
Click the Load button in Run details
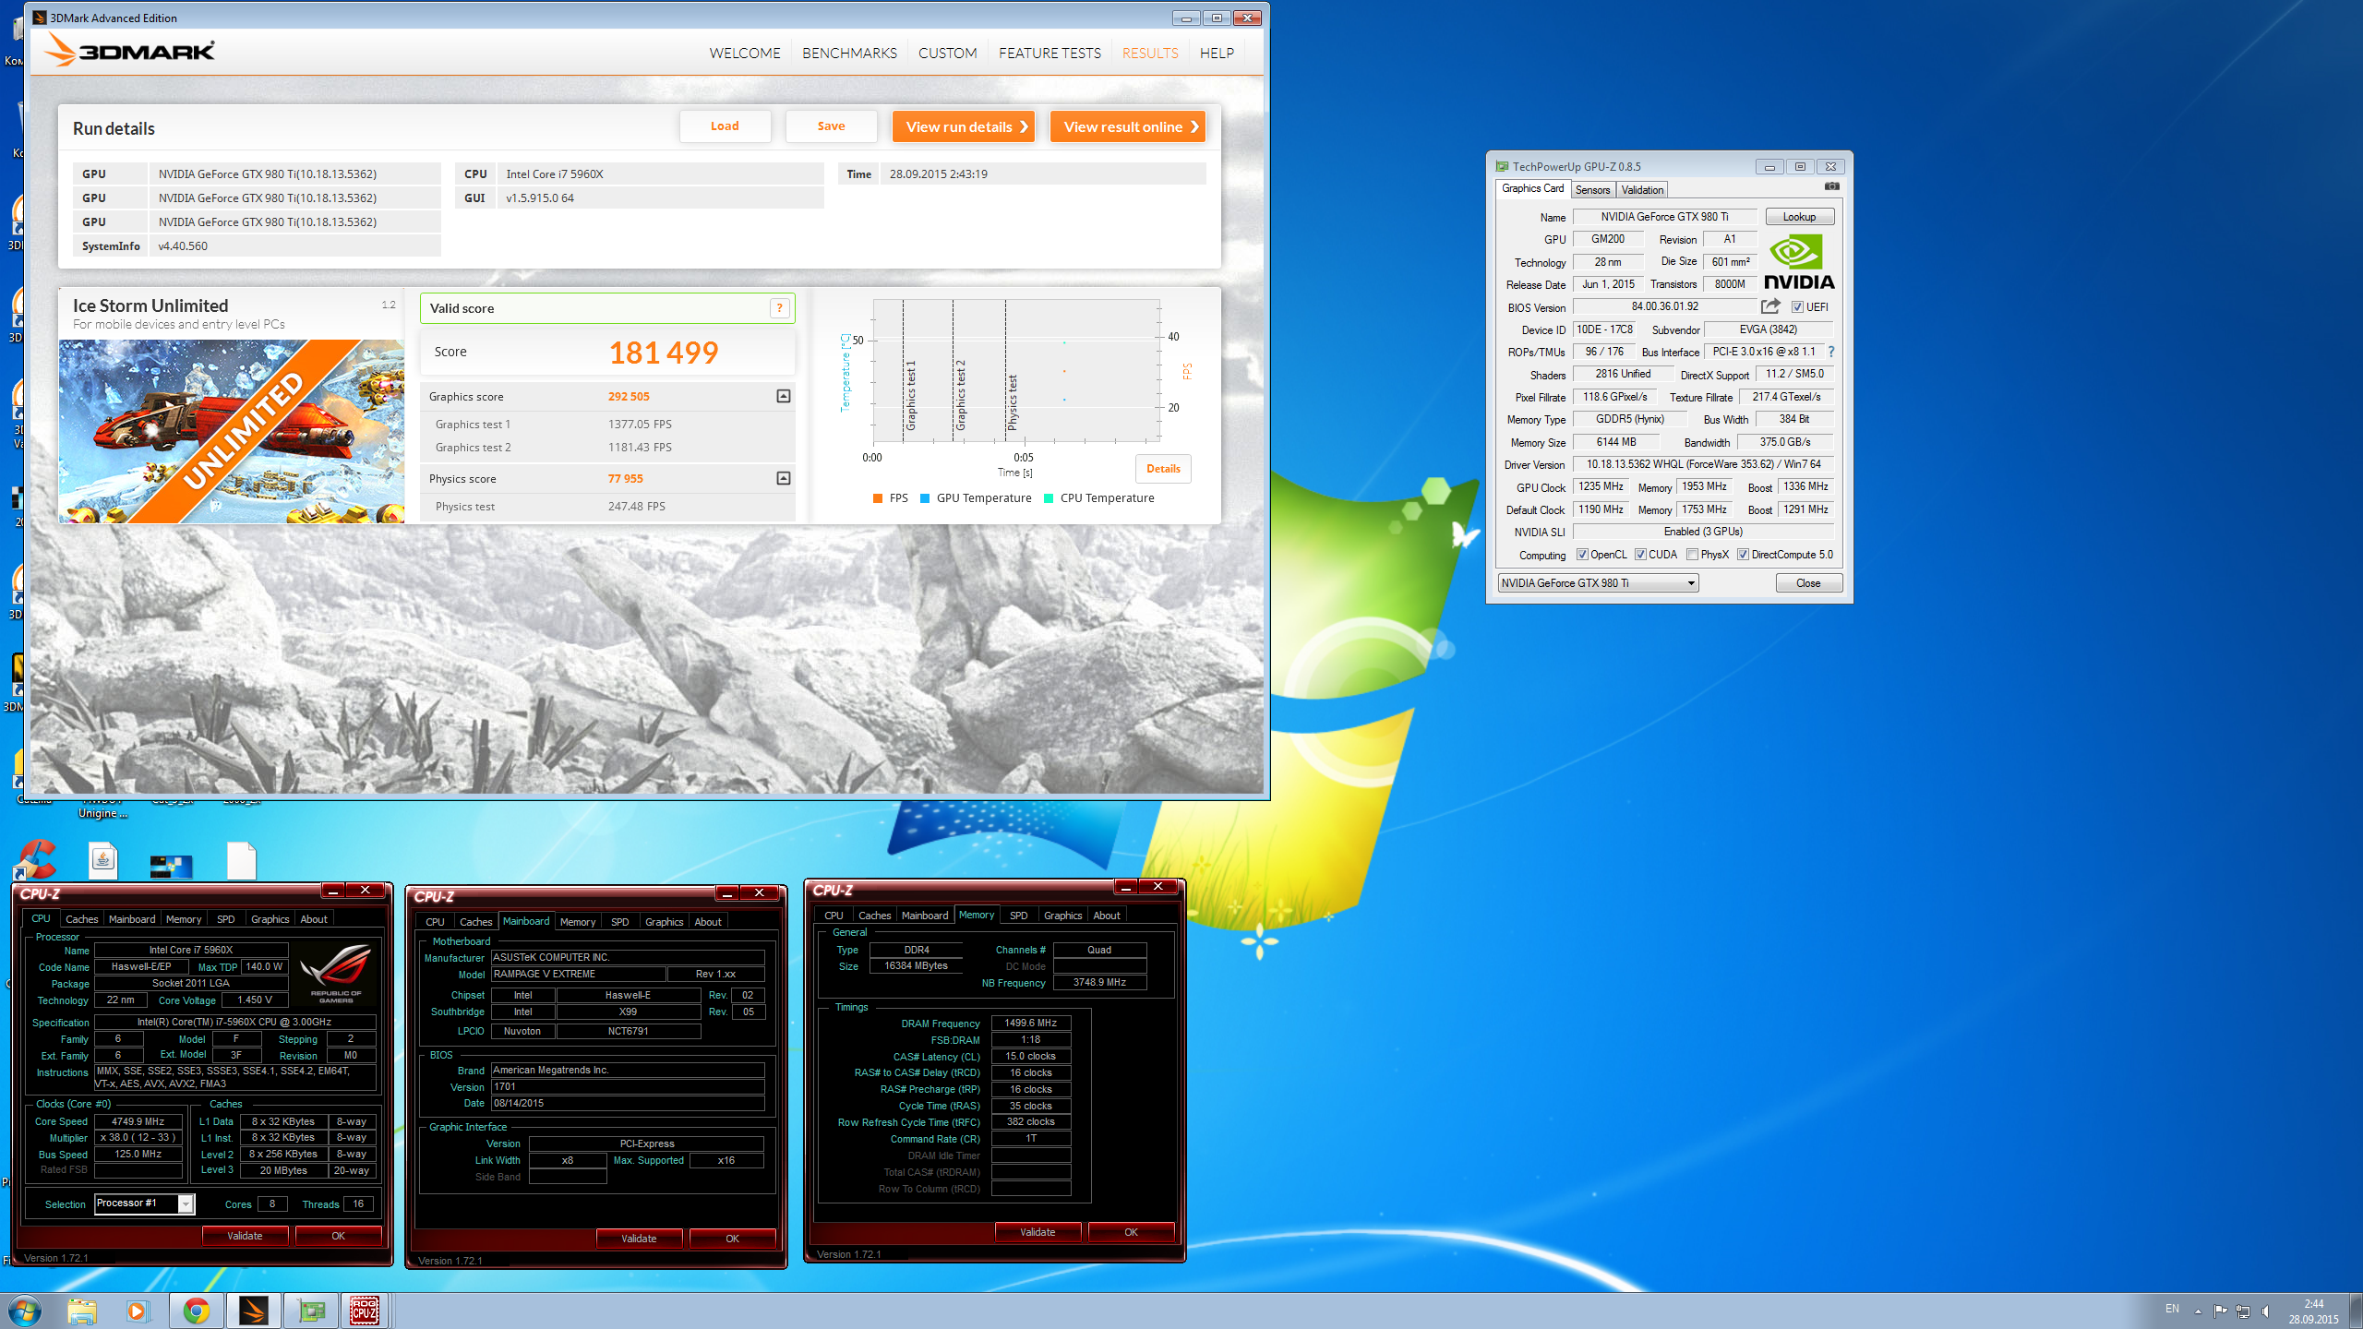(x=725, y=126)
